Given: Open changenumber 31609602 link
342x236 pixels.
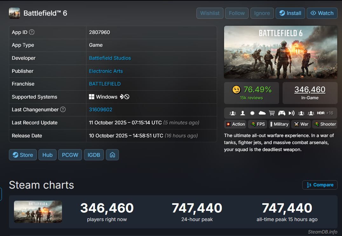Looking at the screenshot, I should (100, 110).
